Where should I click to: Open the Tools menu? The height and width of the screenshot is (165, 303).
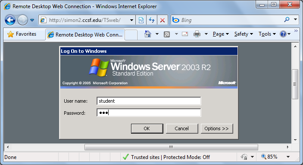tap(267, 34)
